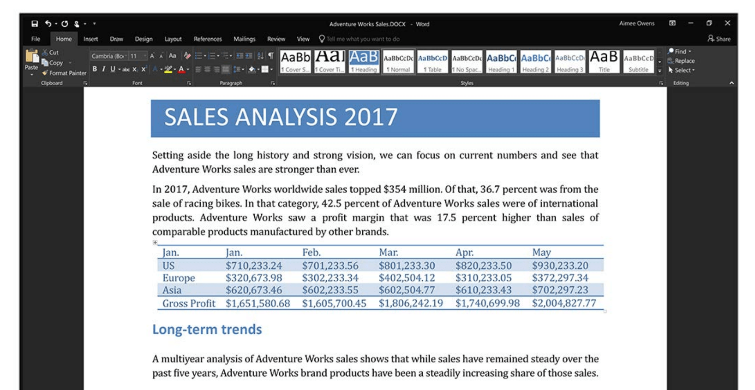Toggle show paragraph marks
Screen dimensions: 755x390
point(271,56)
